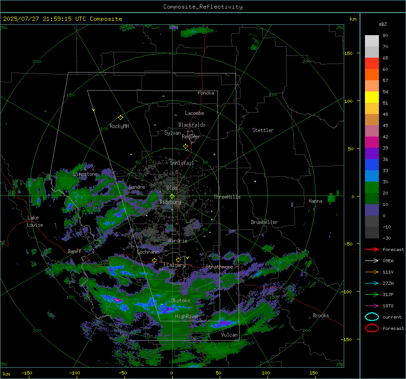
Task: Click the Sundre label
Action: 137,187
